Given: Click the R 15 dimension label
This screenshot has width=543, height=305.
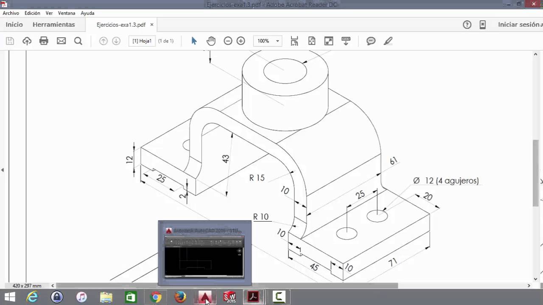Looking at the screenshot, I should pos(257,178).
